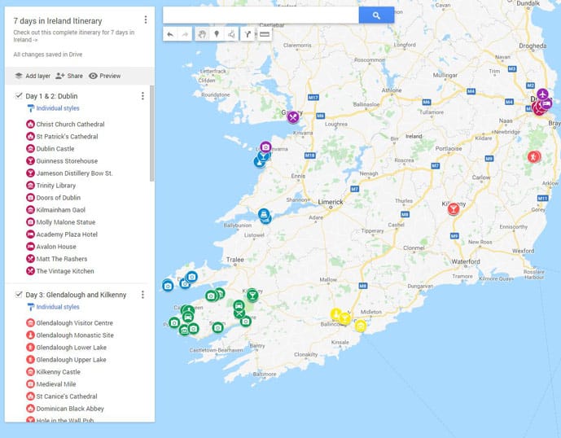Click the sidebar vertical scrollbar
The height and width of the screenshot is (438, 561).
pos(151,134)
